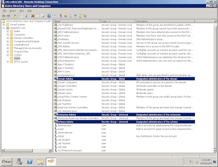Screen dimensions: 218x167
Task: Sort list by the Description column header
Action: point(165,21)
